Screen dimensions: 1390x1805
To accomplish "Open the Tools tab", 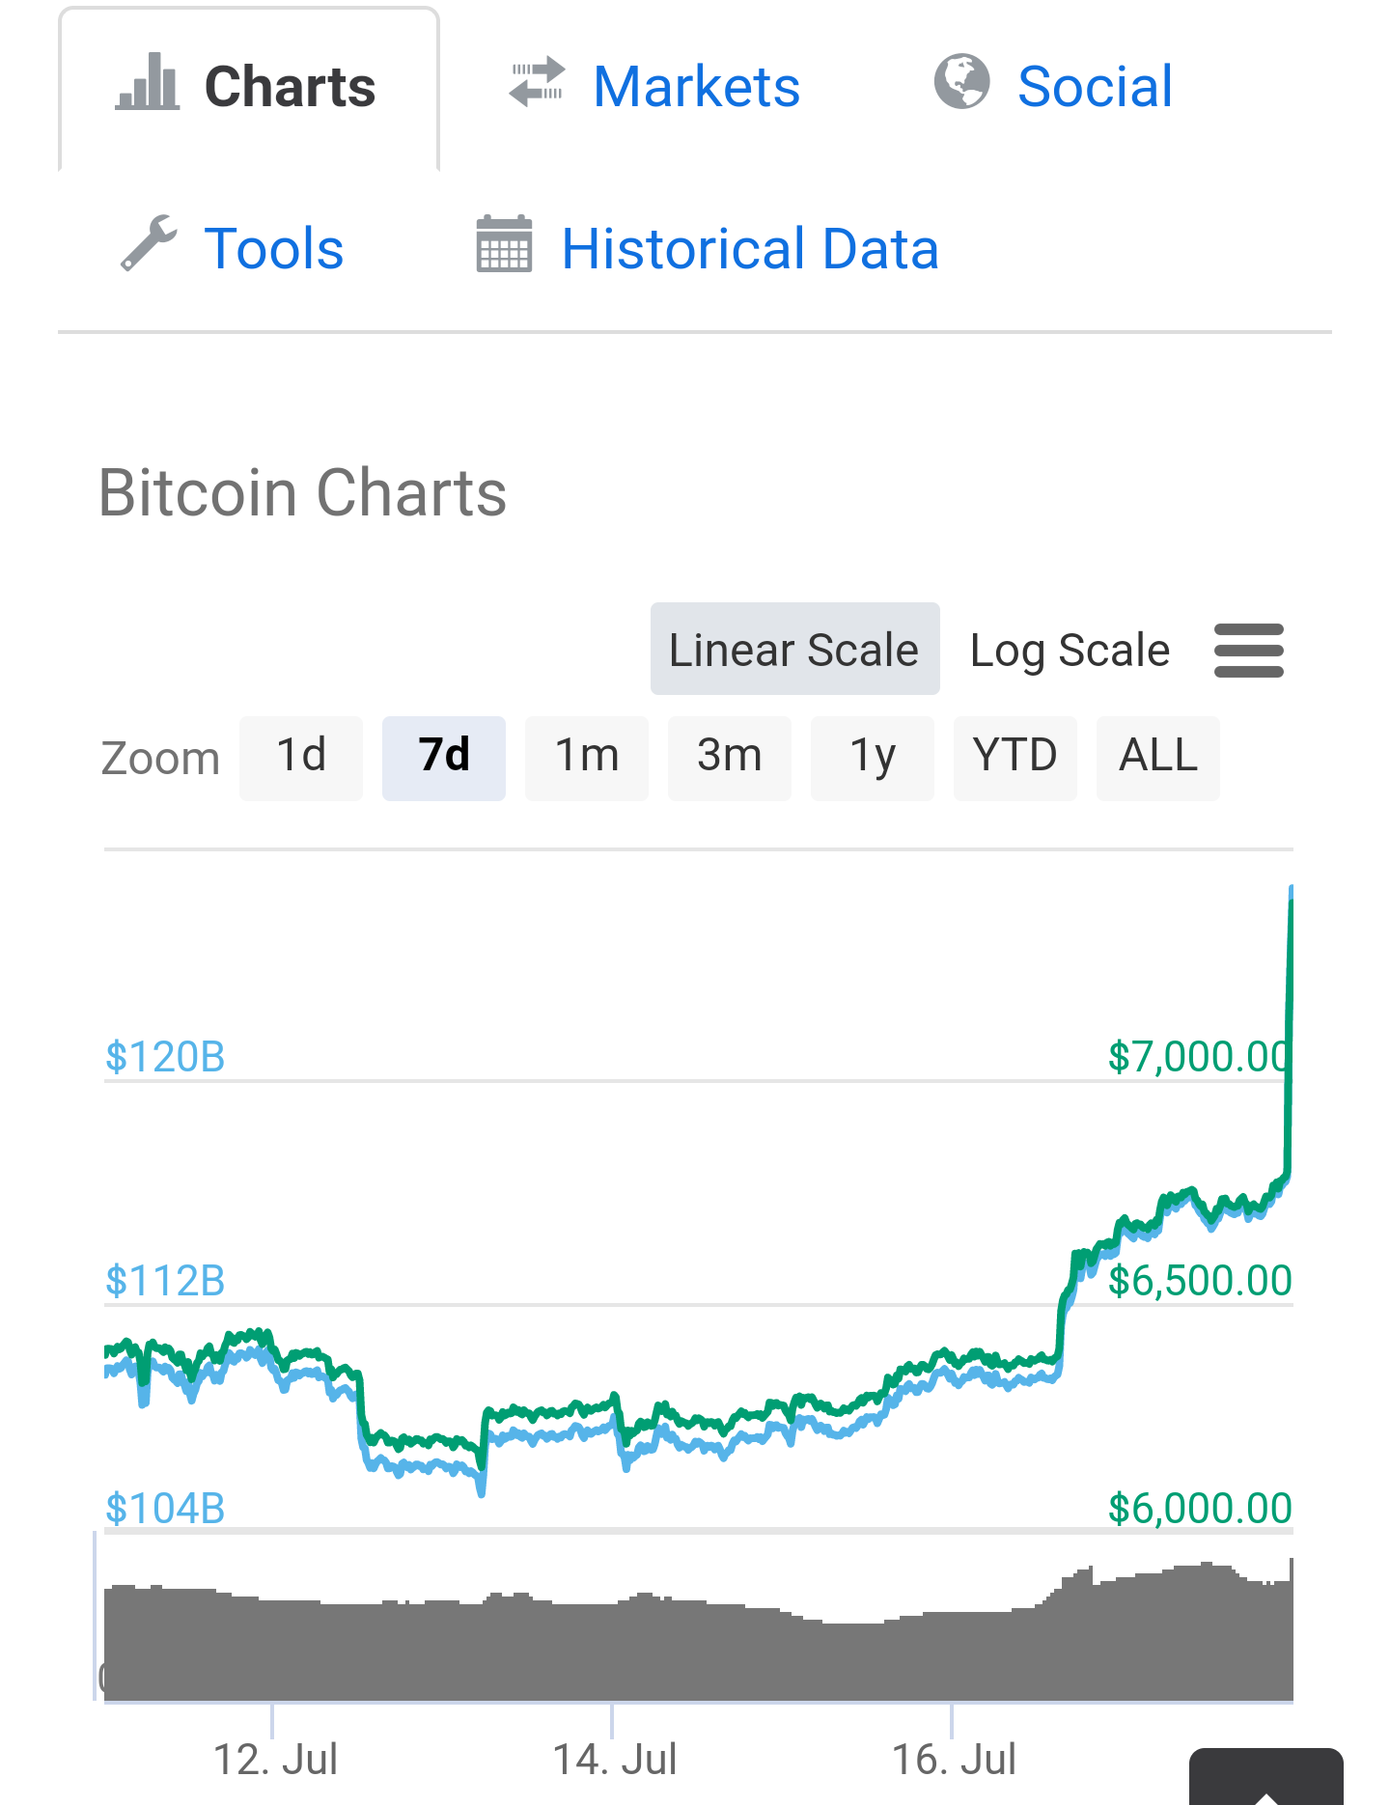I will tap(274, 249).
